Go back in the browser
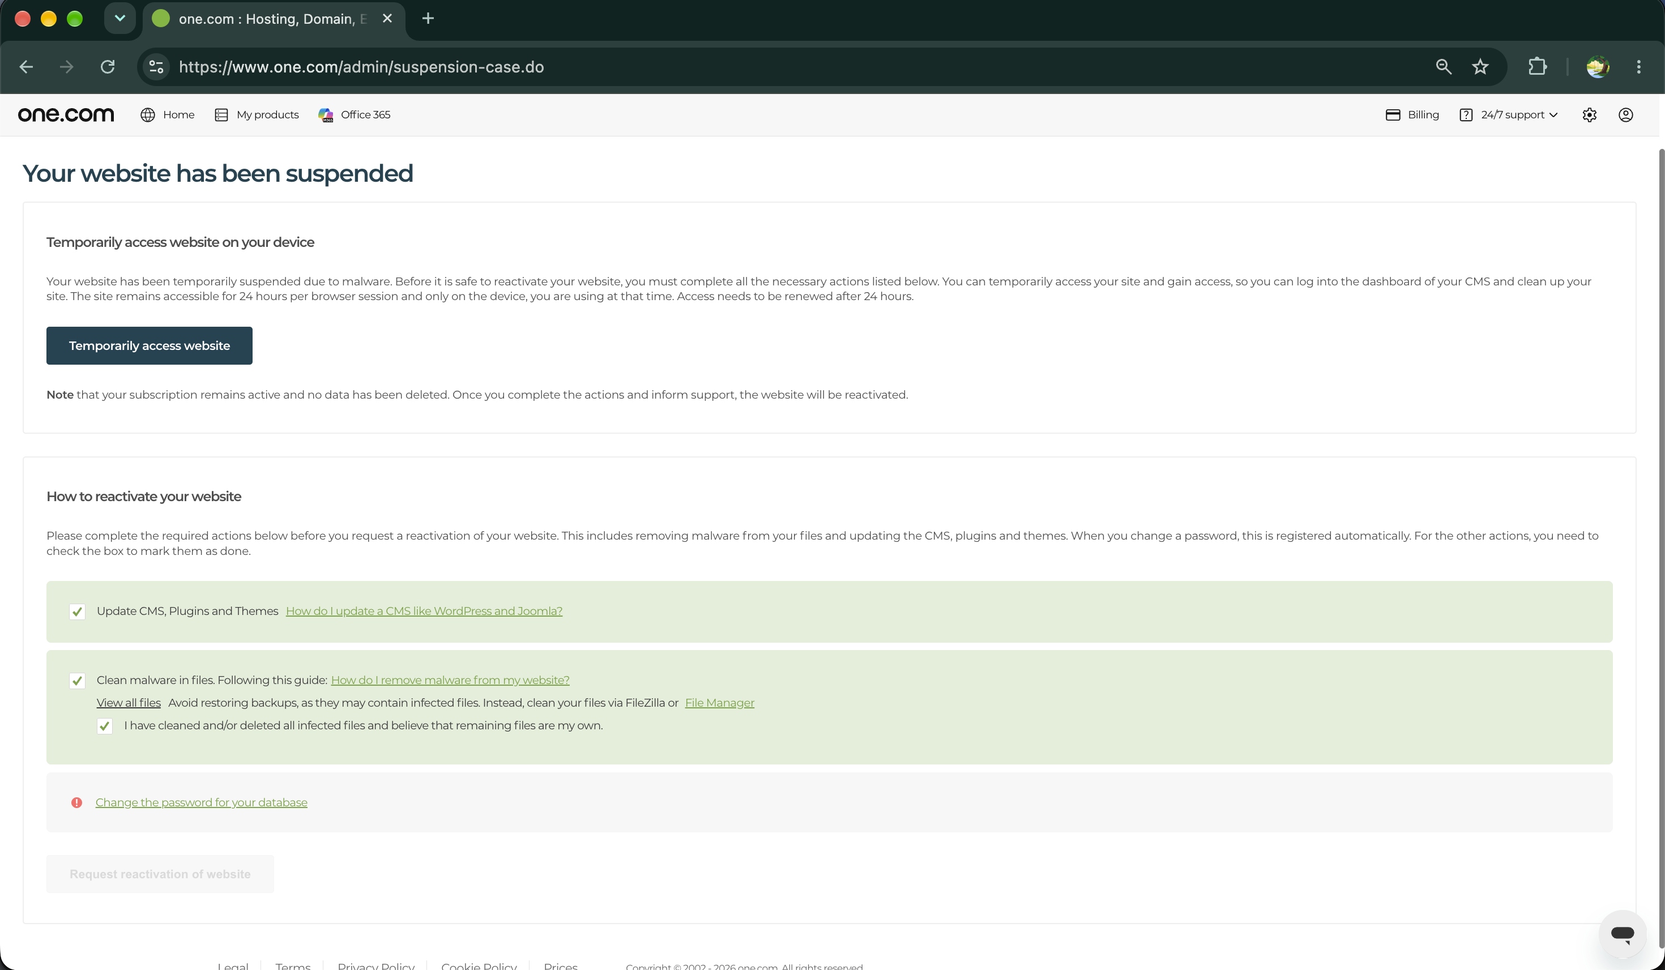1665x970 pixels. (x=27, y=67)
